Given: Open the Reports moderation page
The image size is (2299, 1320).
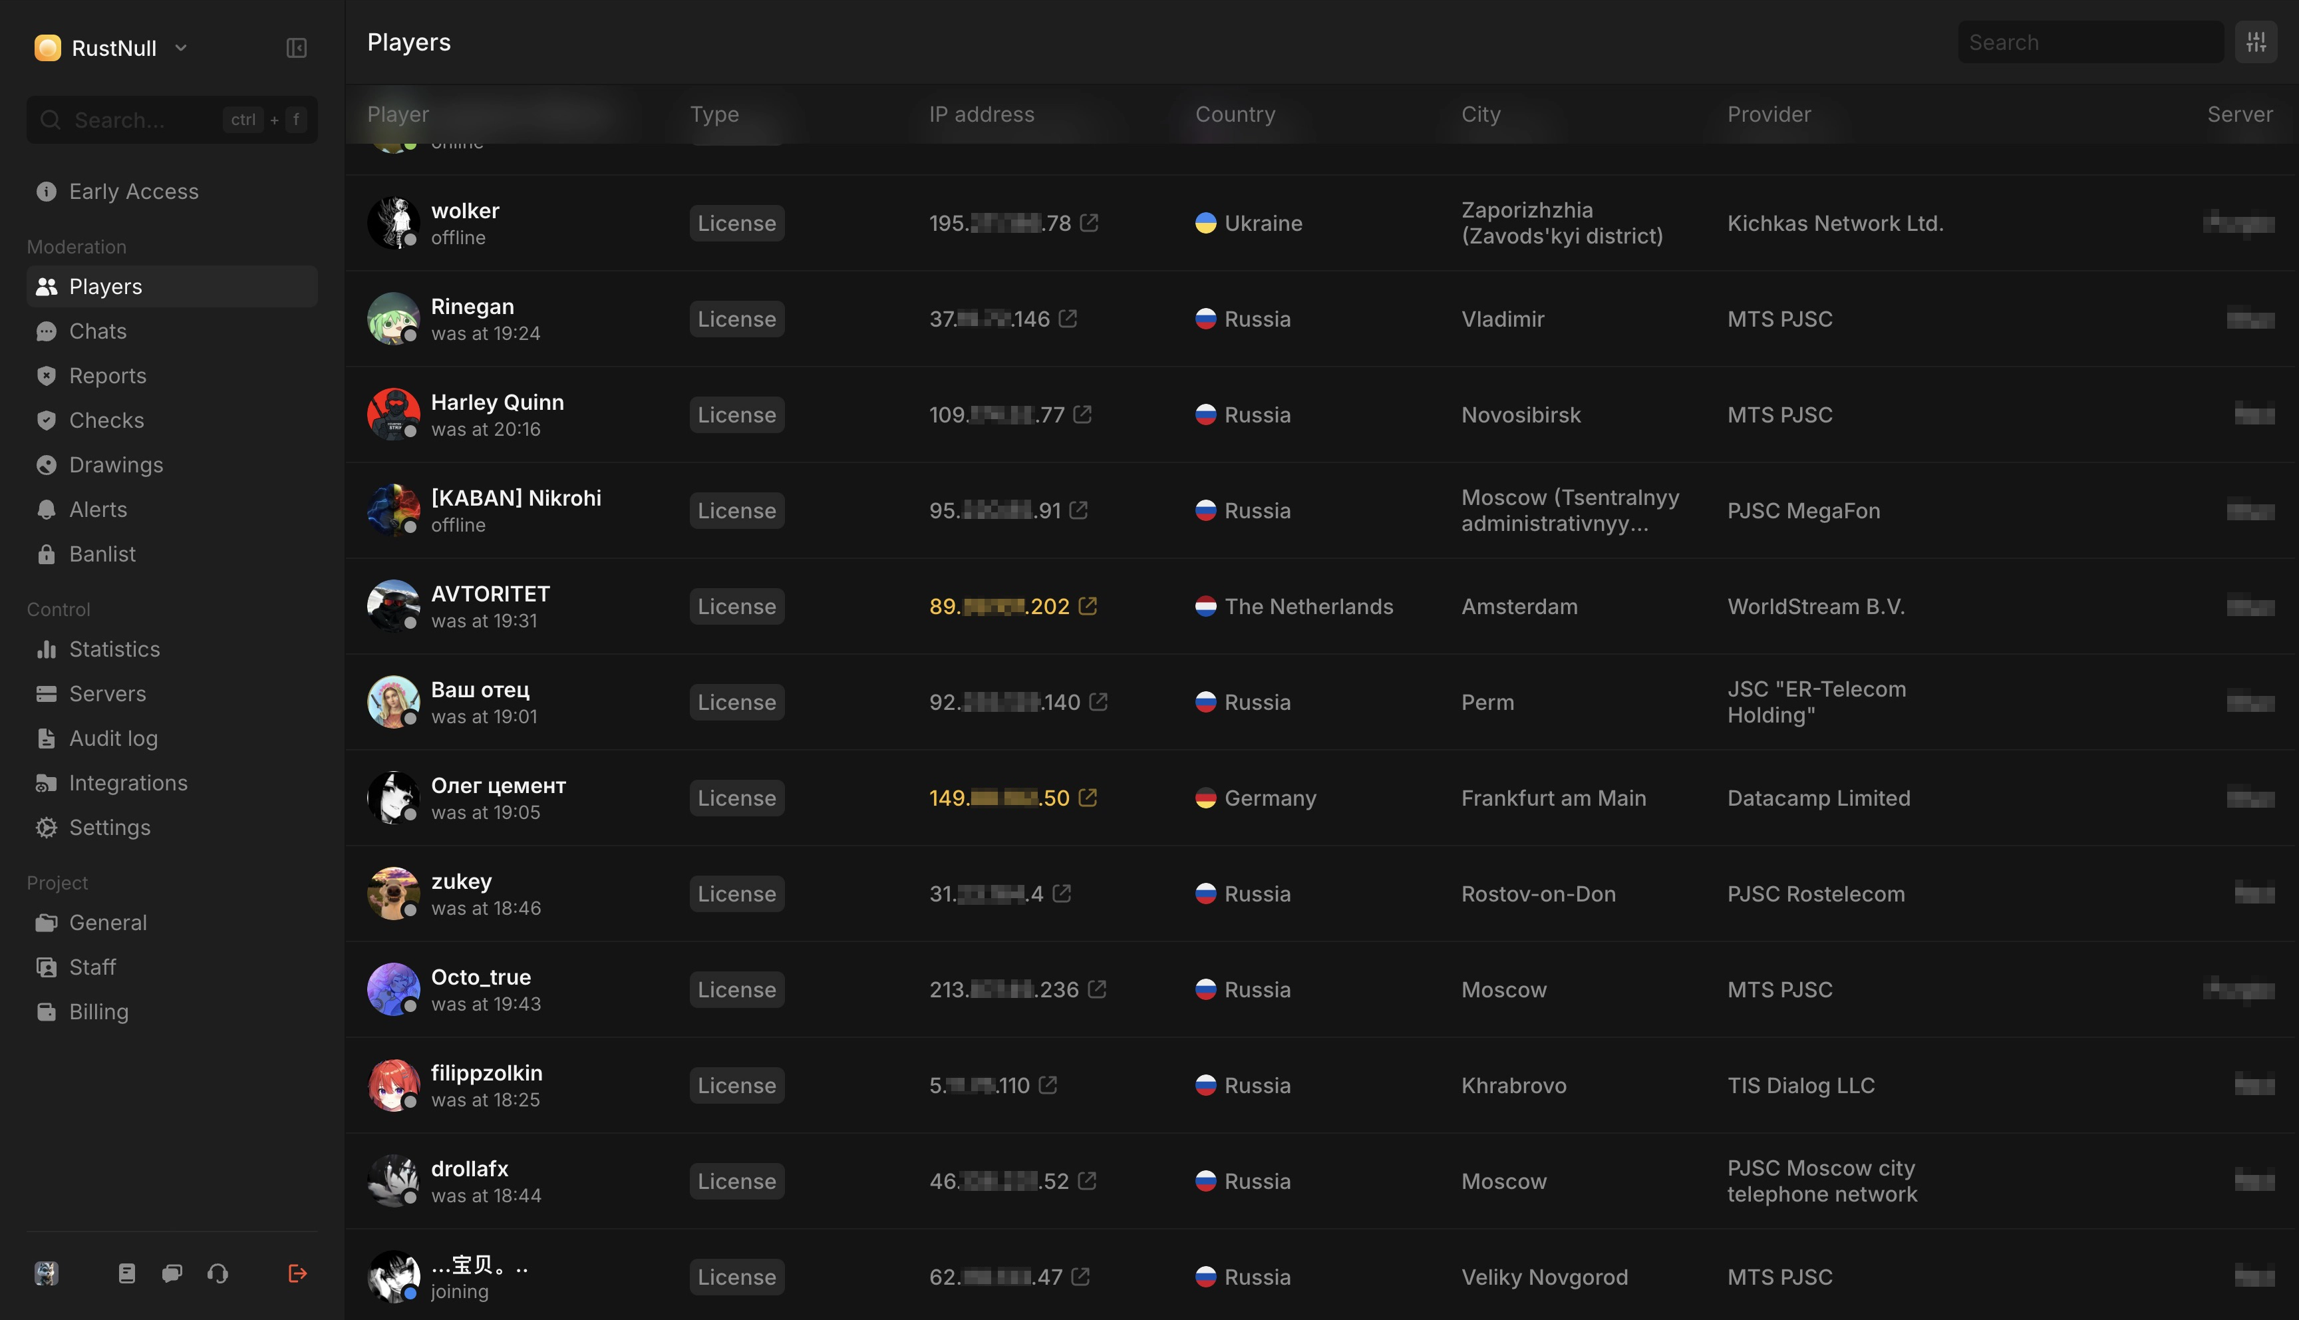Looking at the screenshot, I should (108, 375).
